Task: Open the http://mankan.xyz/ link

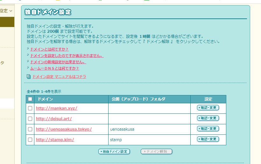Action: tap(57, 108)
